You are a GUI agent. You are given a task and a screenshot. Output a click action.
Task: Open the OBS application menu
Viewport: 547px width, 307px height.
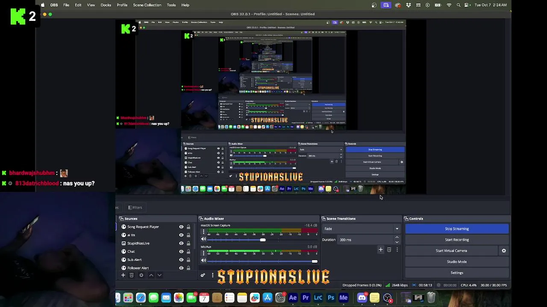pyautogui.click(x=54, y=5)
